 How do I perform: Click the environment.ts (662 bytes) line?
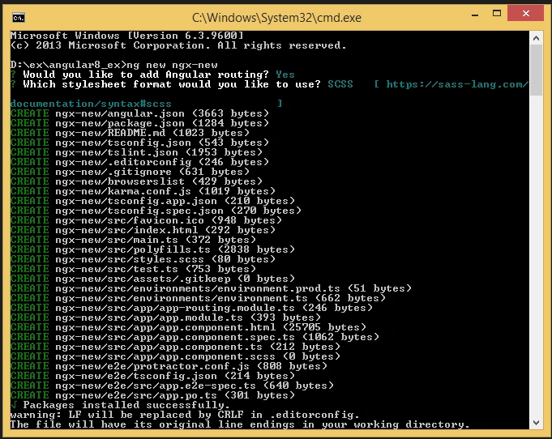(199, 299)
